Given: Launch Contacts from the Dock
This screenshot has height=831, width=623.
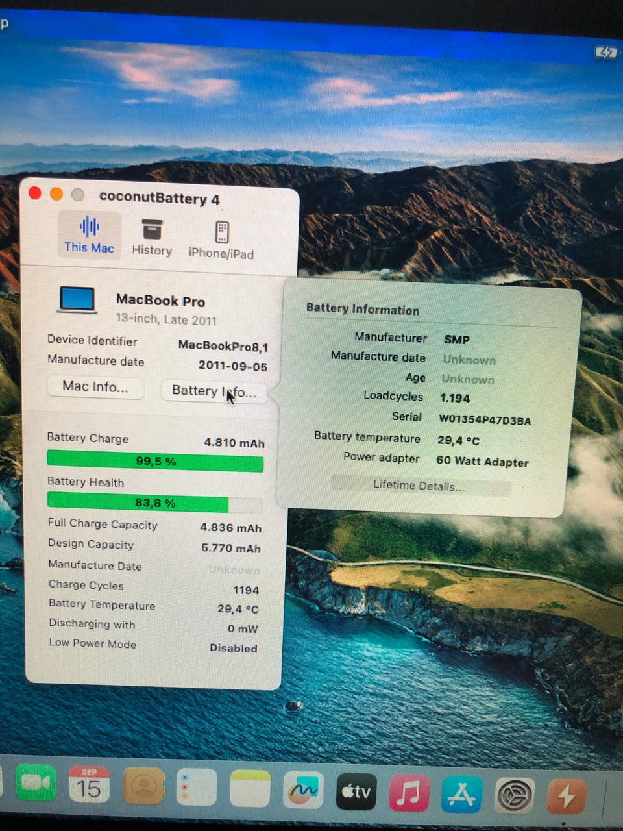Looking at the screenshot, I should tap(143, 787).
